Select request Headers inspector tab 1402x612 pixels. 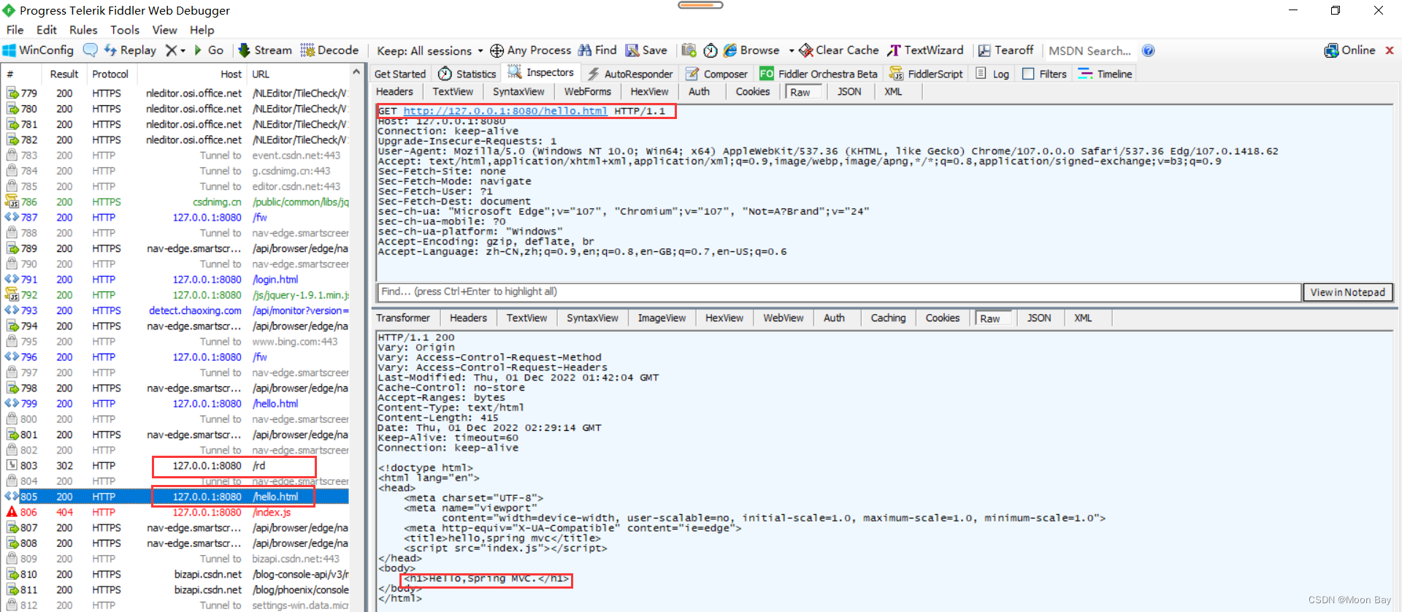(394, 91)
